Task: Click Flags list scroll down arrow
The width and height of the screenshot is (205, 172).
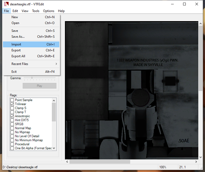Action: point(54,148)
